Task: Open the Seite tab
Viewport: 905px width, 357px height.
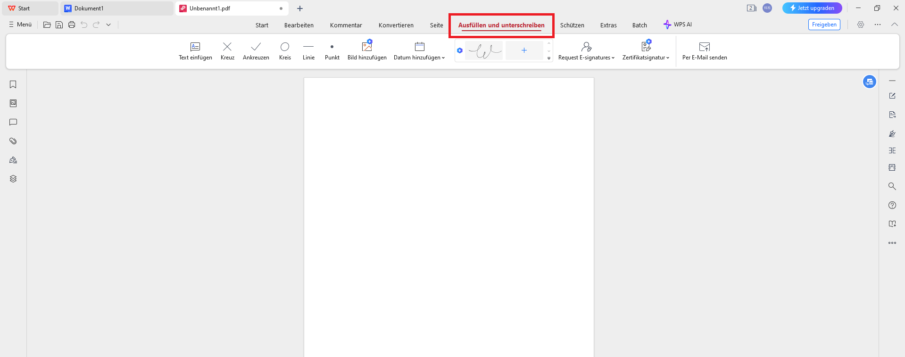Action: pos(437,25)
